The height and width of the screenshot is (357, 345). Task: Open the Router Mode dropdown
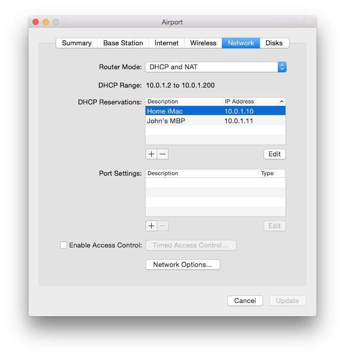[x=216, y=67]
